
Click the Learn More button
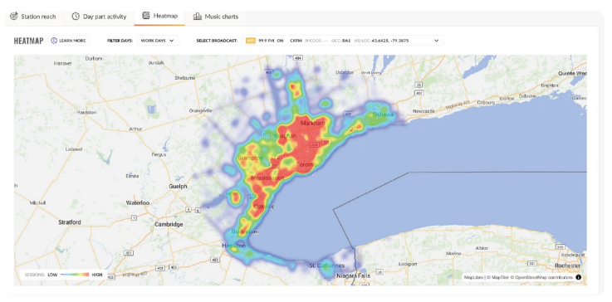(69, 41)
